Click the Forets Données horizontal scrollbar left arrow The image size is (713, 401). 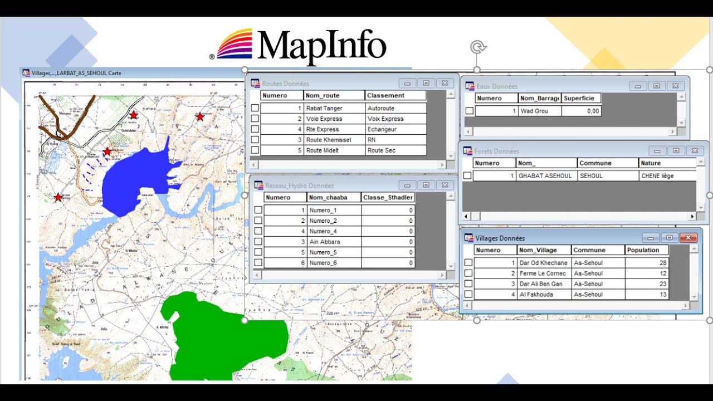click(467, 216)
